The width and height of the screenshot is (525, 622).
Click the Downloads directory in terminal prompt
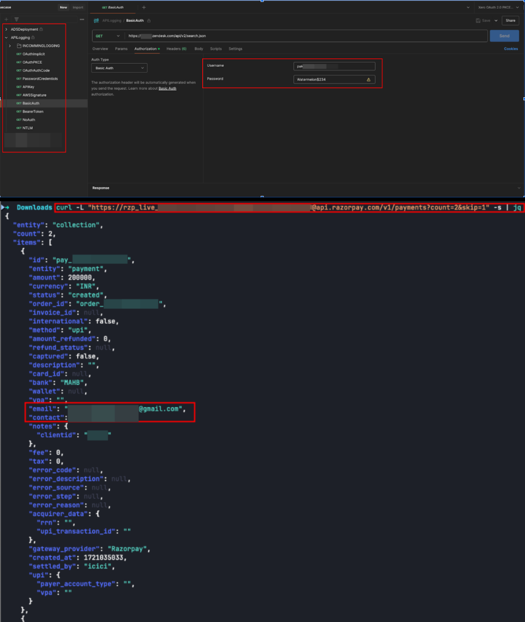(34, 208)
